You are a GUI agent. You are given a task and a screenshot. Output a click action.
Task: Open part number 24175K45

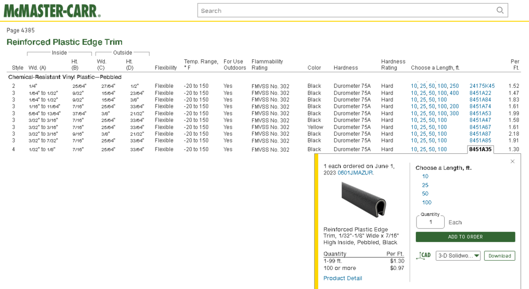(481, 86)
